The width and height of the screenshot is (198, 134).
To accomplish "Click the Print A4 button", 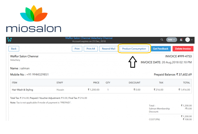I will [91, 49].
